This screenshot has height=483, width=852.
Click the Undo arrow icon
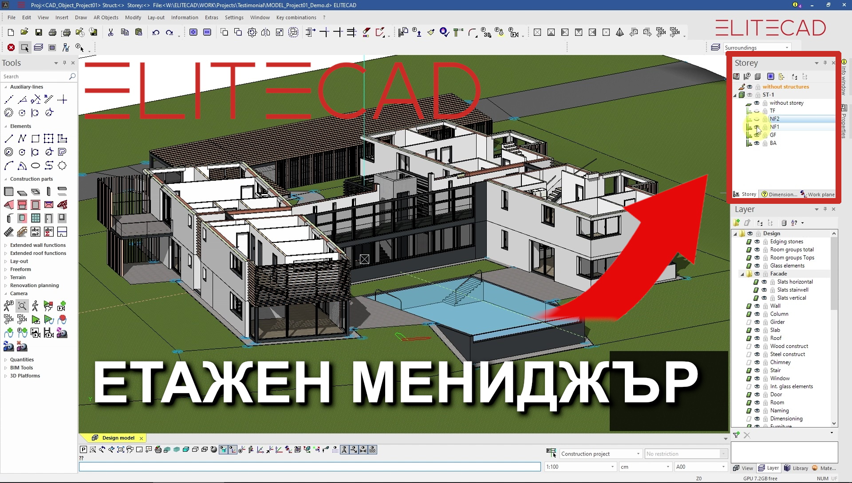[x=156, y=32]
